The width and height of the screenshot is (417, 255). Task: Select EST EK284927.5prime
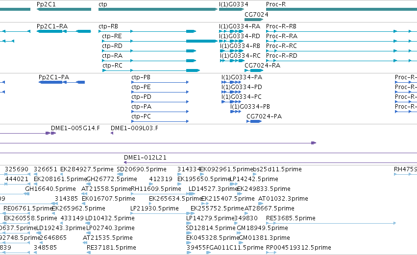click(x=87, y=169)
